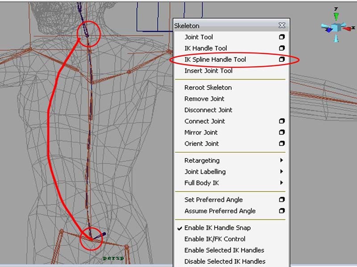
Task: Select Assume Preferred Angle
Action: point(220,211)
